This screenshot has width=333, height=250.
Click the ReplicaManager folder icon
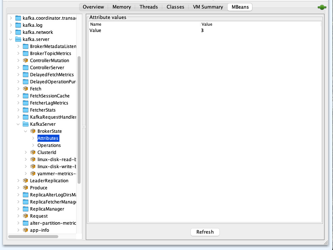click(26, 209)
